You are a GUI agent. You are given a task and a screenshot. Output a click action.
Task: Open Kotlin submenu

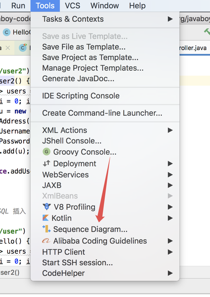(105, 218)
